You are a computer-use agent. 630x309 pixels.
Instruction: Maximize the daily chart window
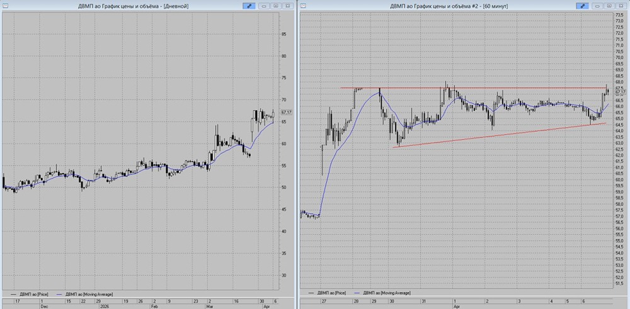[x=276, y=6]
